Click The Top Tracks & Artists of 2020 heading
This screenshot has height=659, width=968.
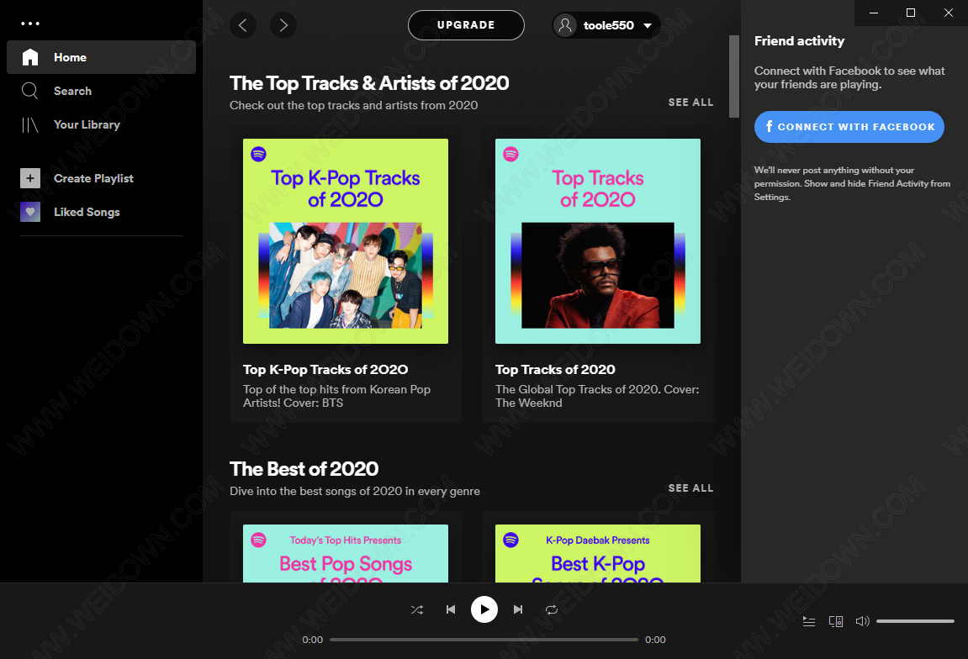coord(369,83)
